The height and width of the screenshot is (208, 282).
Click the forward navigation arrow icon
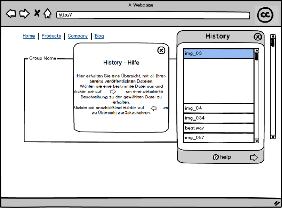pos(24,13)
